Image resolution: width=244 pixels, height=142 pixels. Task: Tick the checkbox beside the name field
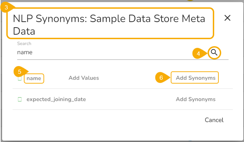[x=20, y=78]
